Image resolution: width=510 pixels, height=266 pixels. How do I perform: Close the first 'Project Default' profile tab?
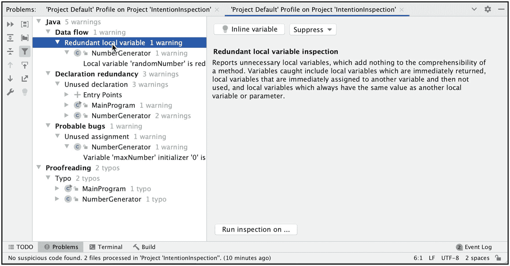[217, 10]
